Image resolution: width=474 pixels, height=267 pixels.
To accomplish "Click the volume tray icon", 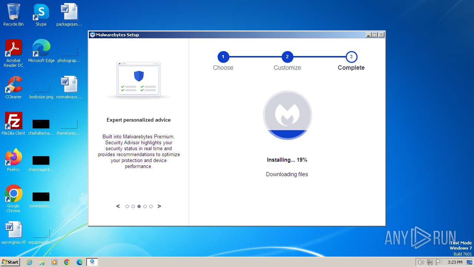I will tap(421, 262).
